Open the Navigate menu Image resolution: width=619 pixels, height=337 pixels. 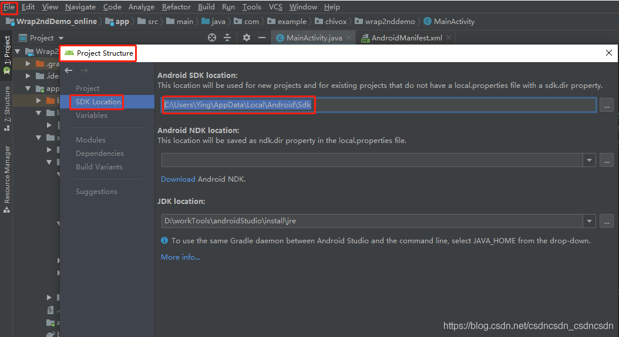click(x=80, y=7)
